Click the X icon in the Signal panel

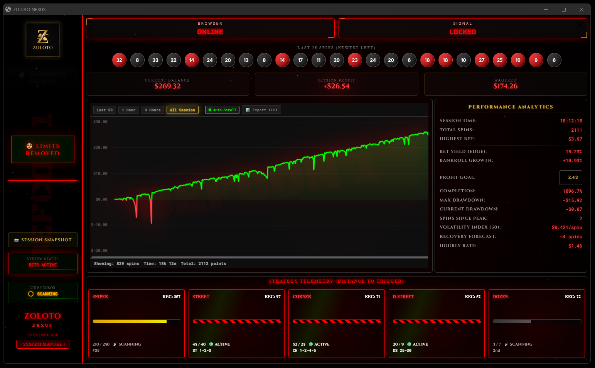580,25
